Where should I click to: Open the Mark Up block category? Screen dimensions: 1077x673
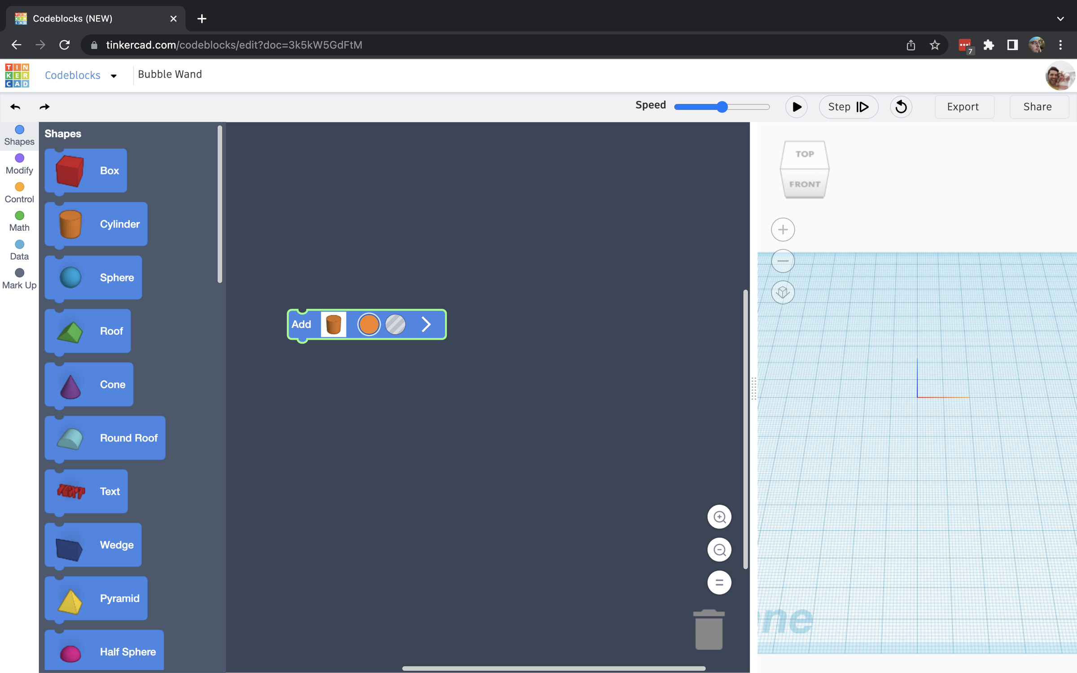[19, 278]
